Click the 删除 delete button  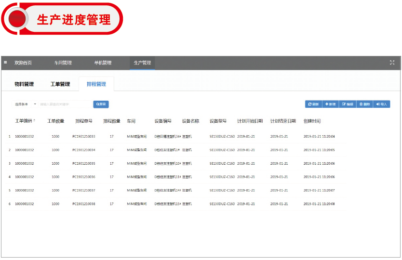pyautogui.click(x=364, y=104)
